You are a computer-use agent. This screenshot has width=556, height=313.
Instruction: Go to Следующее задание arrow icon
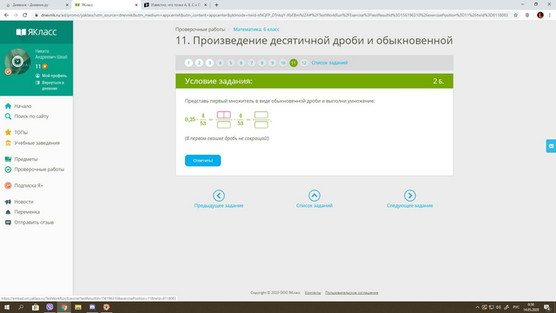[410, 196]
